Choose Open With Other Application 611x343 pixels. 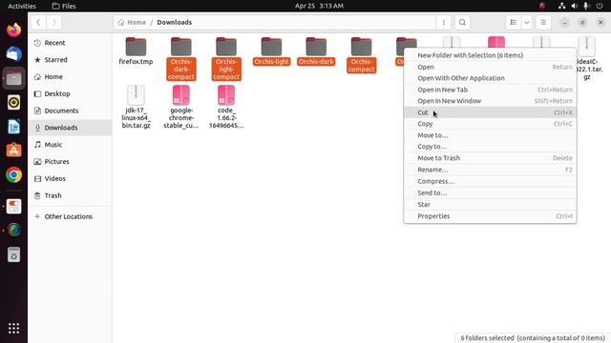490,78
